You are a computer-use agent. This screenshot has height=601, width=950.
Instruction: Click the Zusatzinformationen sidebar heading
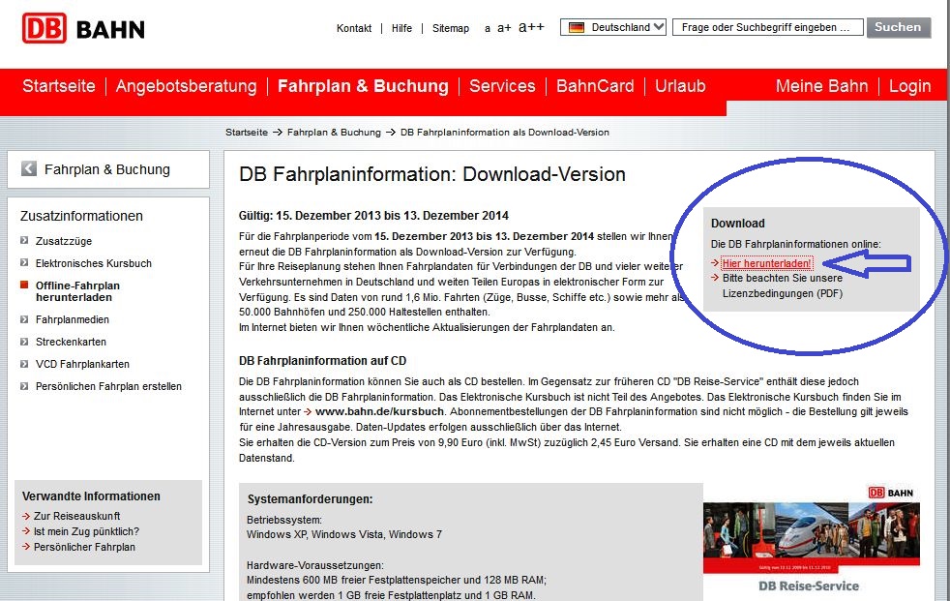tap(81, 216)
